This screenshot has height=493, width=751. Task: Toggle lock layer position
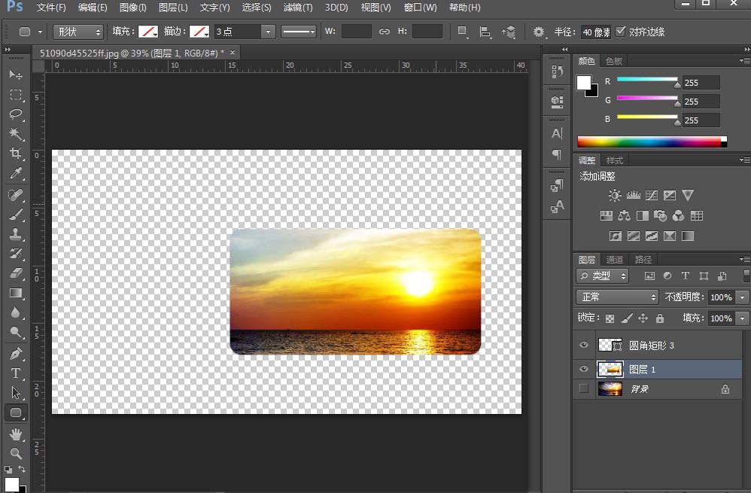pos(643,318)
